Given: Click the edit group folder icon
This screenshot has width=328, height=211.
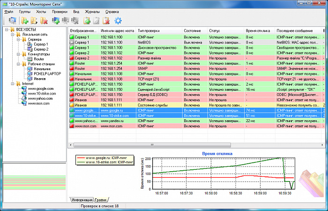Looking at the screenshot, I should coord(34,20).
